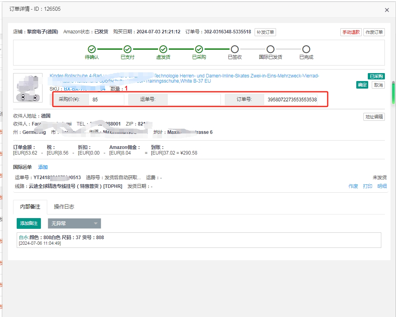This screenshot has width=396, height=317.
Task: Click the 国际已发货 empty step circle
Action: pyautogui.click(x=270, y=49)
